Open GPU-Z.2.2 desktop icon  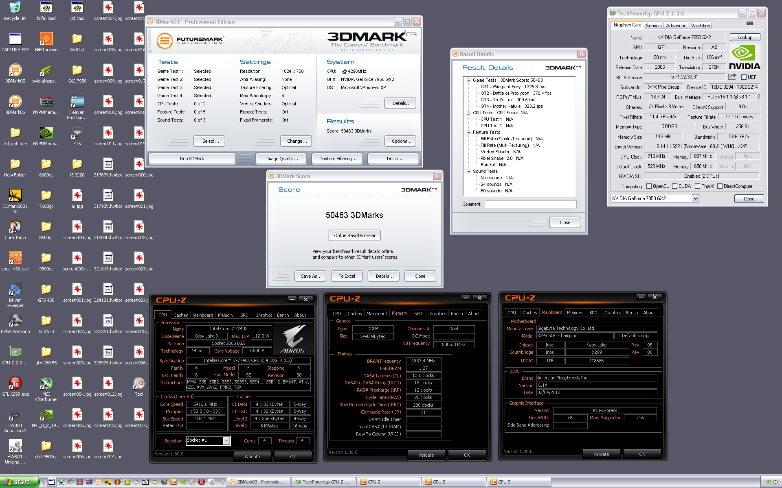(15, 355)
